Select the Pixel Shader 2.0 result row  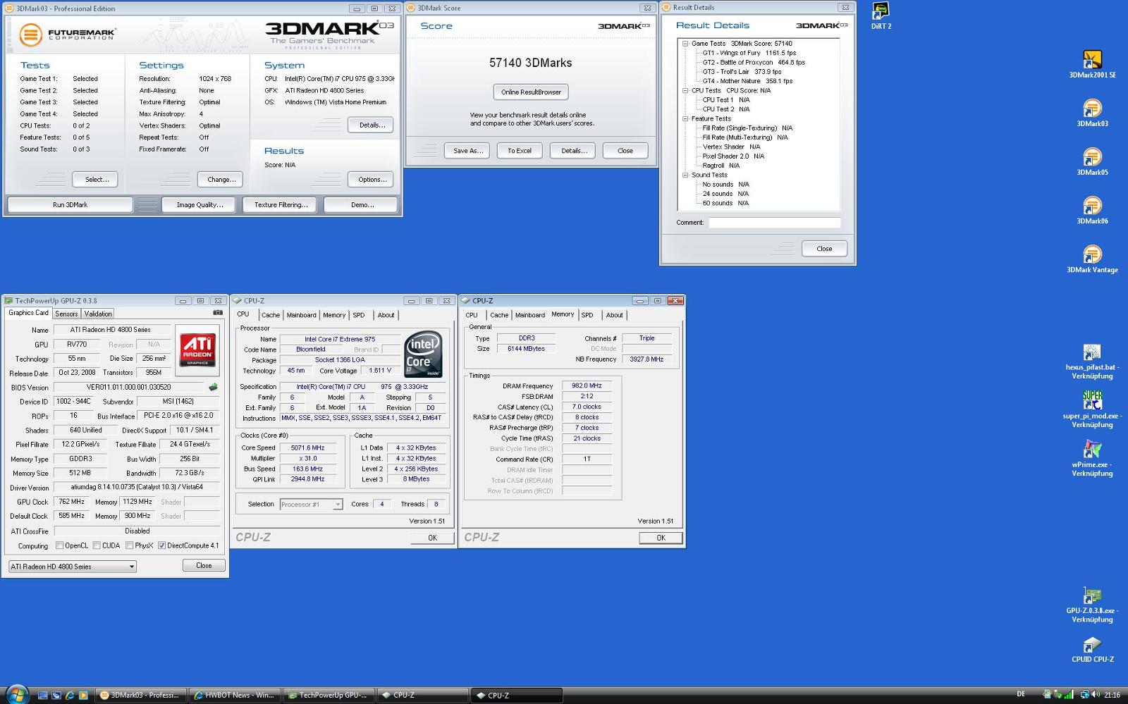coord(733,156)
